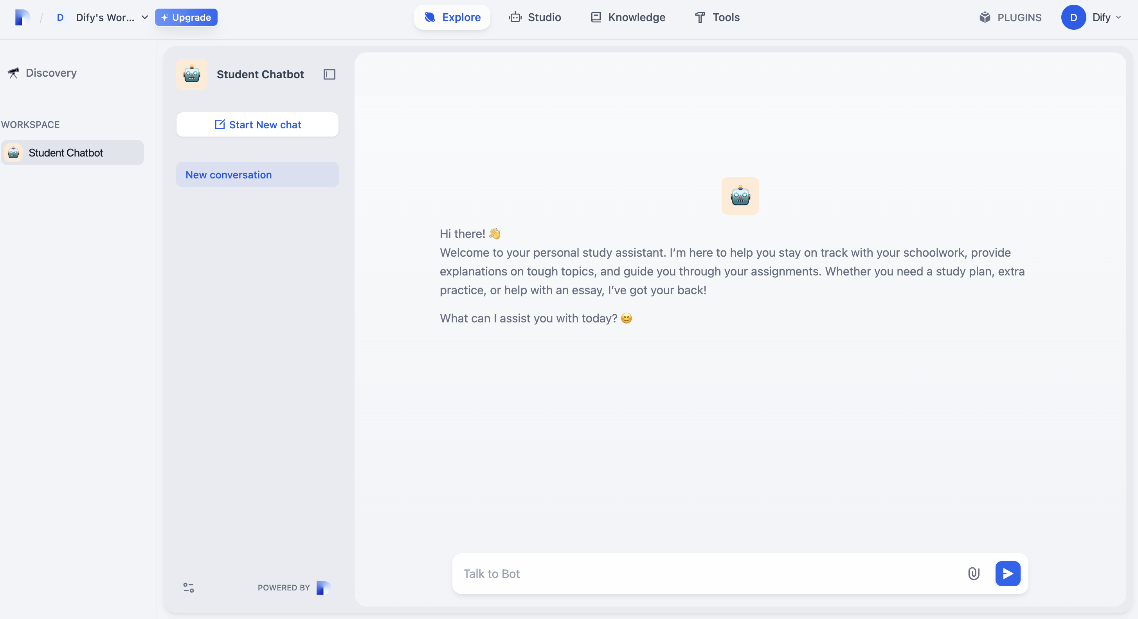The image size is (1138, 619).
Task: Select the New conversation entry
Action: point(257,175)
